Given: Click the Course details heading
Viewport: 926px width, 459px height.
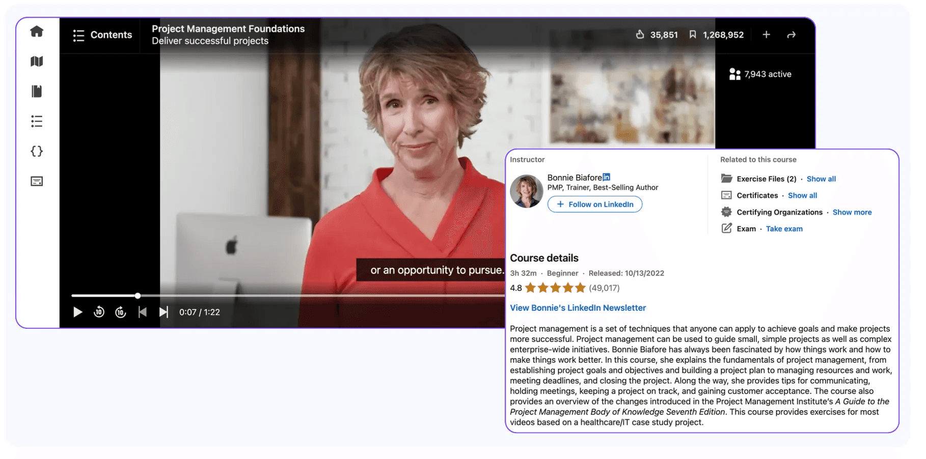Looking at the screenshot, I should pos(544,258).
